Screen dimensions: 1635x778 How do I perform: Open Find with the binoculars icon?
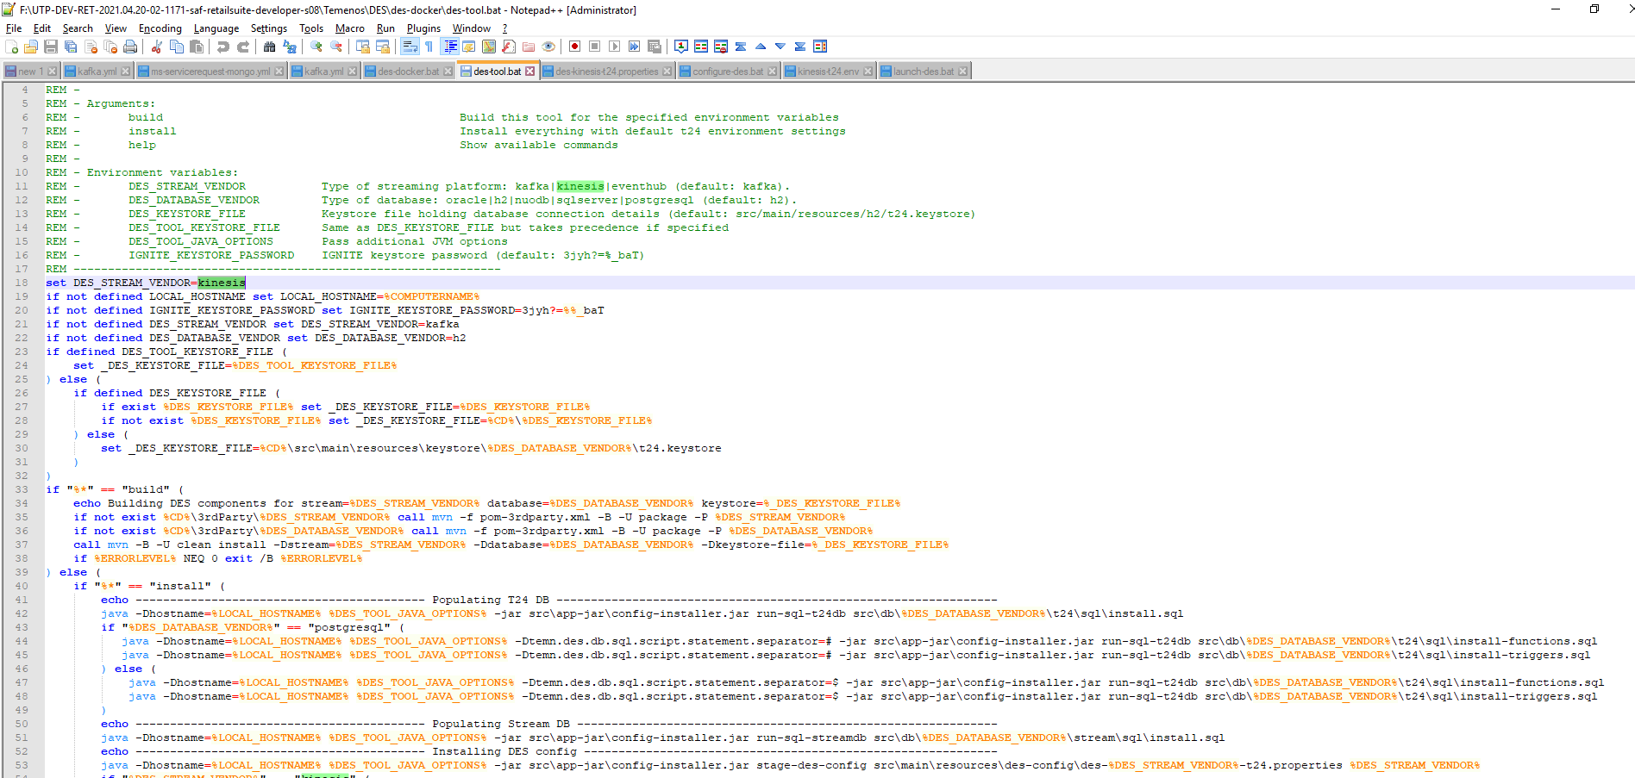click(x=270, y=47)
